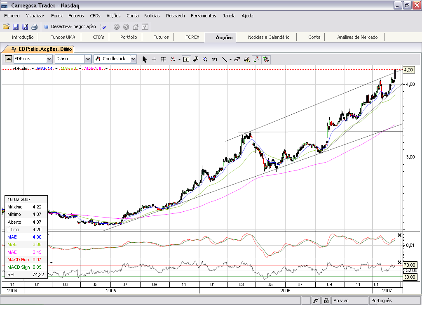Viewport: 422px width, 317px height.
Task: Select the eraser tool in chart toolbar
Action: click(x=237, y=59)
